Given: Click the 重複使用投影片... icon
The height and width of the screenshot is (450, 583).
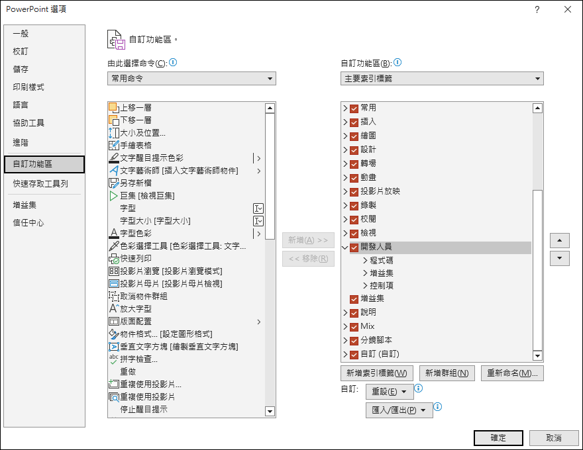Looking at the screenshot, I should click(x=113, y=384).
